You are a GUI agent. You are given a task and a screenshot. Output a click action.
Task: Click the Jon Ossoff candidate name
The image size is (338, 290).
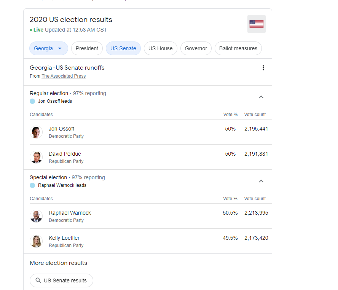coord(61,129)
